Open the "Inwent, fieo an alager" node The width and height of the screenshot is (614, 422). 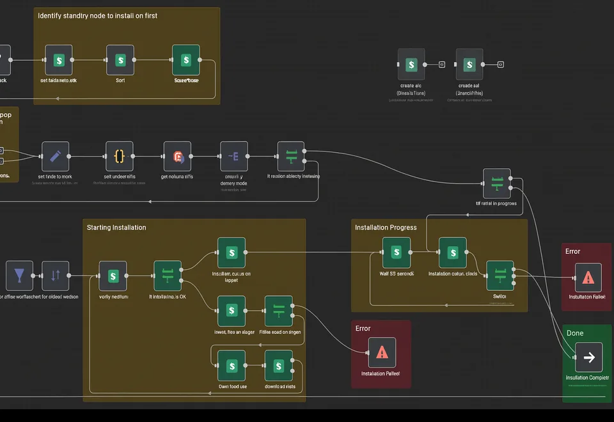pyautogui.click(x=232, y=311)
